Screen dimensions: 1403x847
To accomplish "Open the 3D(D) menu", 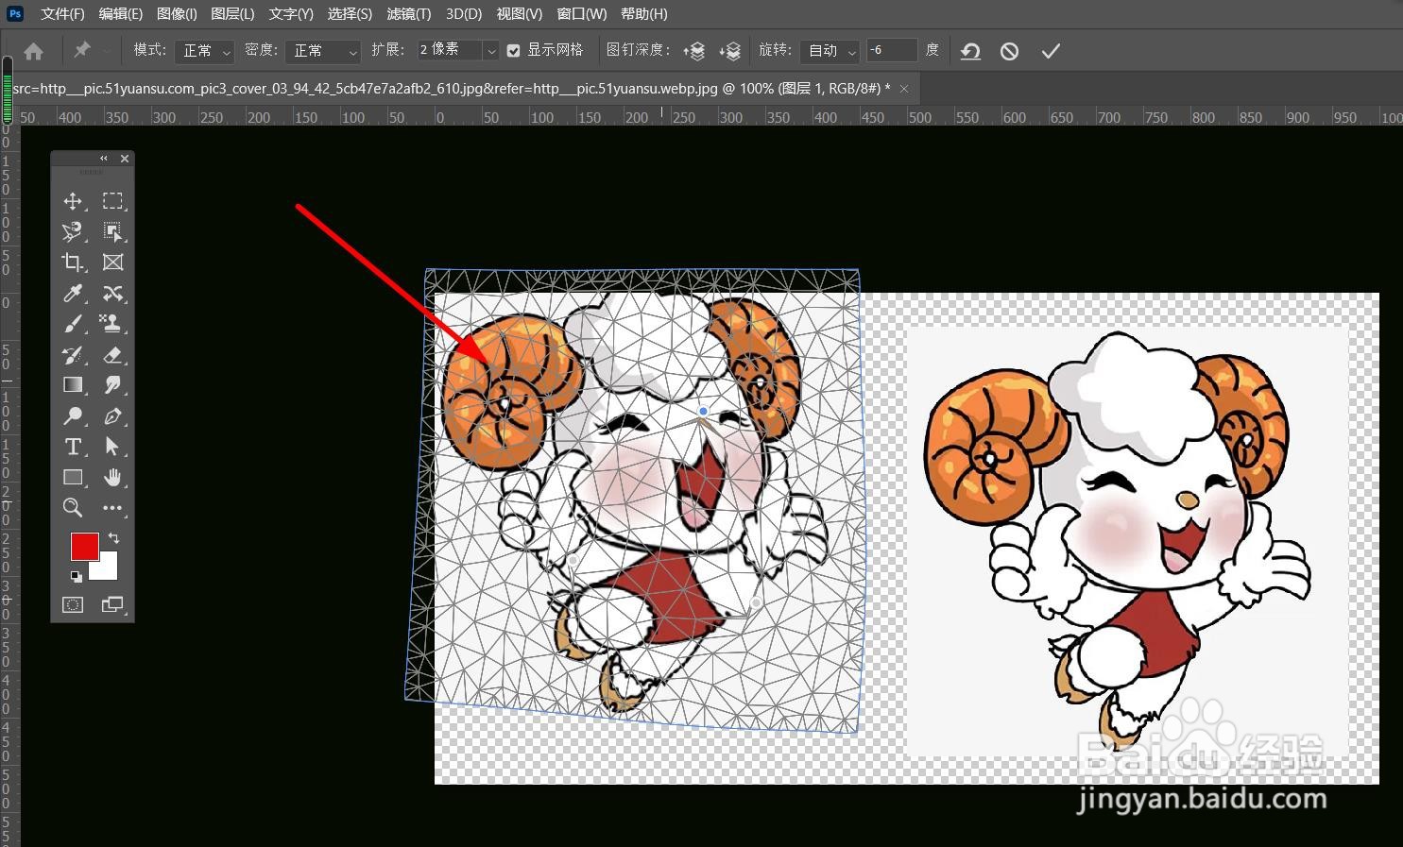I will [x=464, y=14].
